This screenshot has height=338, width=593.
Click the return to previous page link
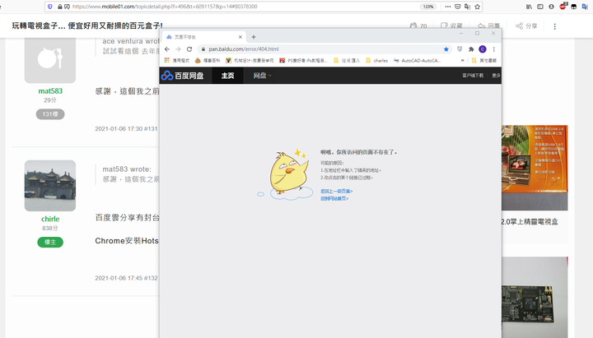tap(337, 192)
